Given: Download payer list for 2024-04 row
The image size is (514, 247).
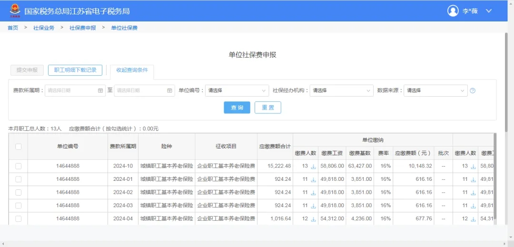Looking at the screenshot, I should tap(313, 219).
